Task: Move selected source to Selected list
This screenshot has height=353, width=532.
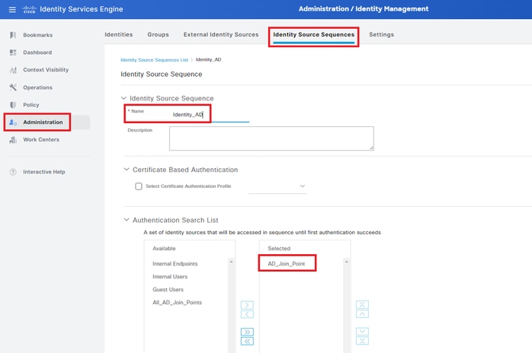Action: tap(247, 305)
